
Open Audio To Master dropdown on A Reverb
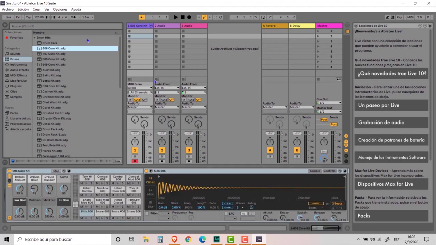[x=275, y=107]
